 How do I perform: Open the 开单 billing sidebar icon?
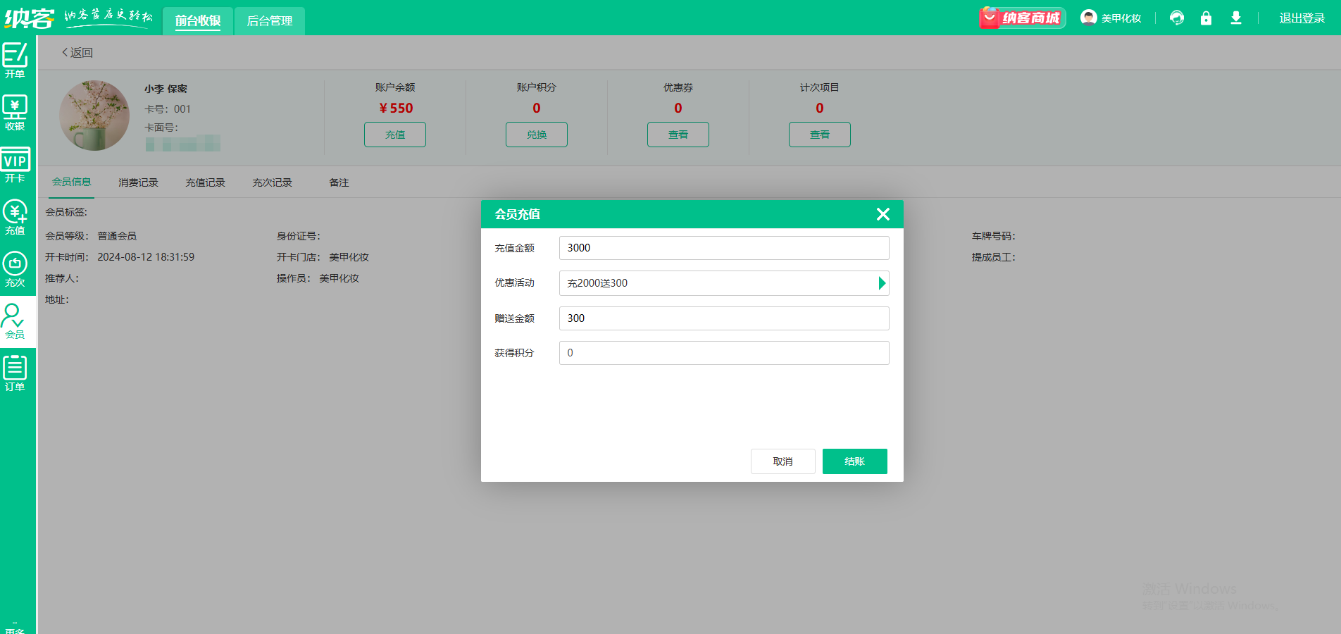tap(15, 61)
